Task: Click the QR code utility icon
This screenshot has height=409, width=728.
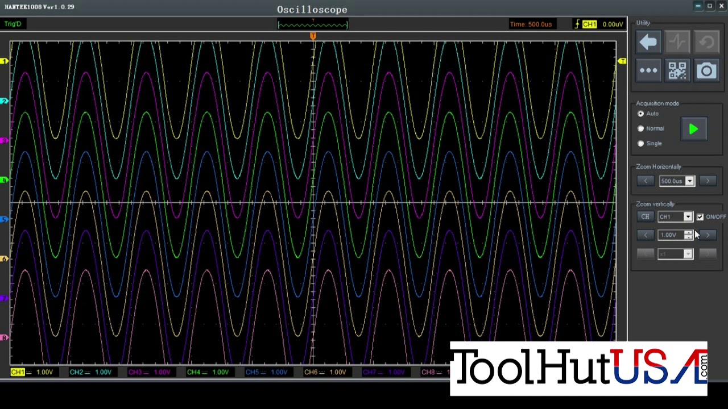Action: click(677, 70)
